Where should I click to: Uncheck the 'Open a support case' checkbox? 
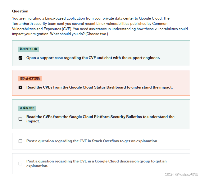[20, 58]
